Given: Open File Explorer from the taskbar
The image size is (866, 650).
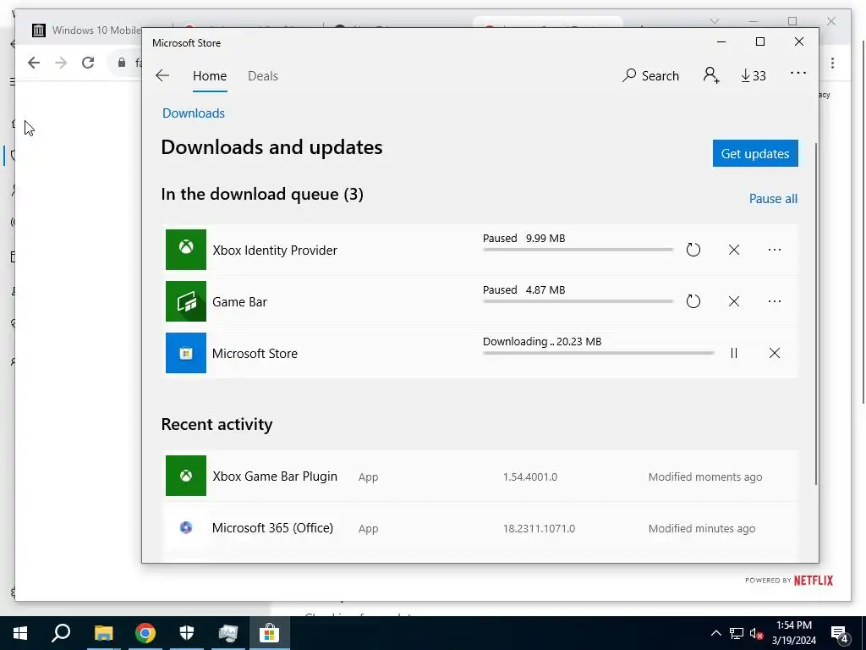Looking at the screenshot, I should 103,633.
